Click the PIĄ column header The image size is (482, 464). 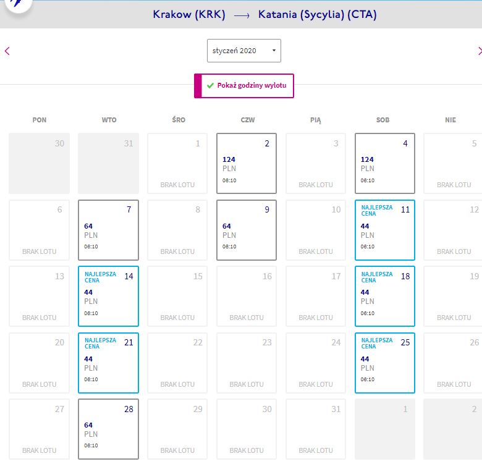(x=316, y=120)
